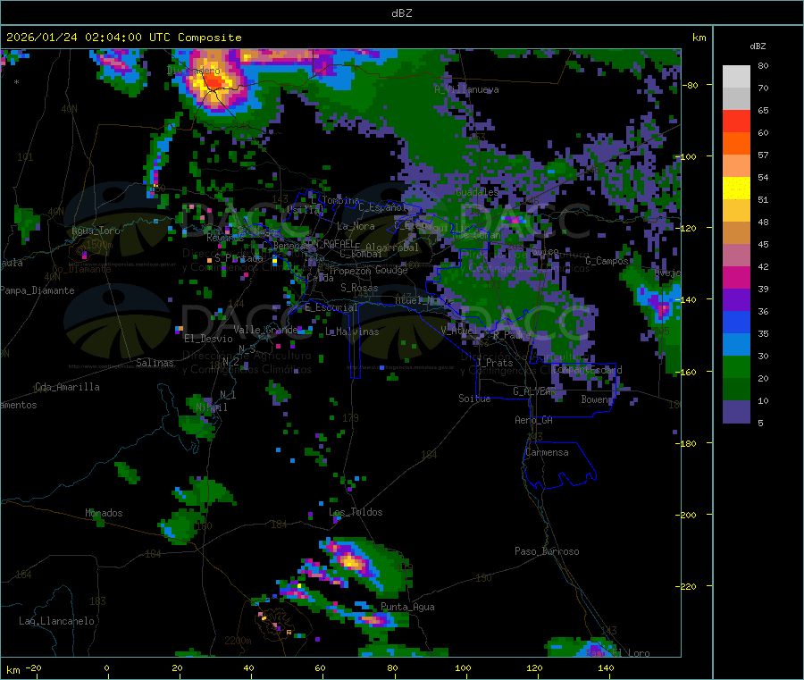Screen dimensions: 804x680
Task: Select the 'Bowen' place label
Action: [595, 399]
